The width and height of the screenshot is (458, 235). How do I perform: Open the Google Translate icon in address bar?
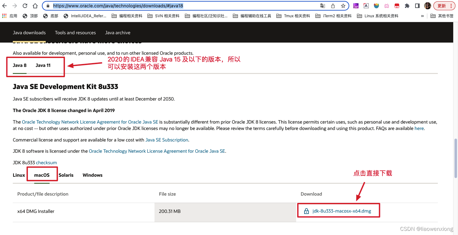323,5
